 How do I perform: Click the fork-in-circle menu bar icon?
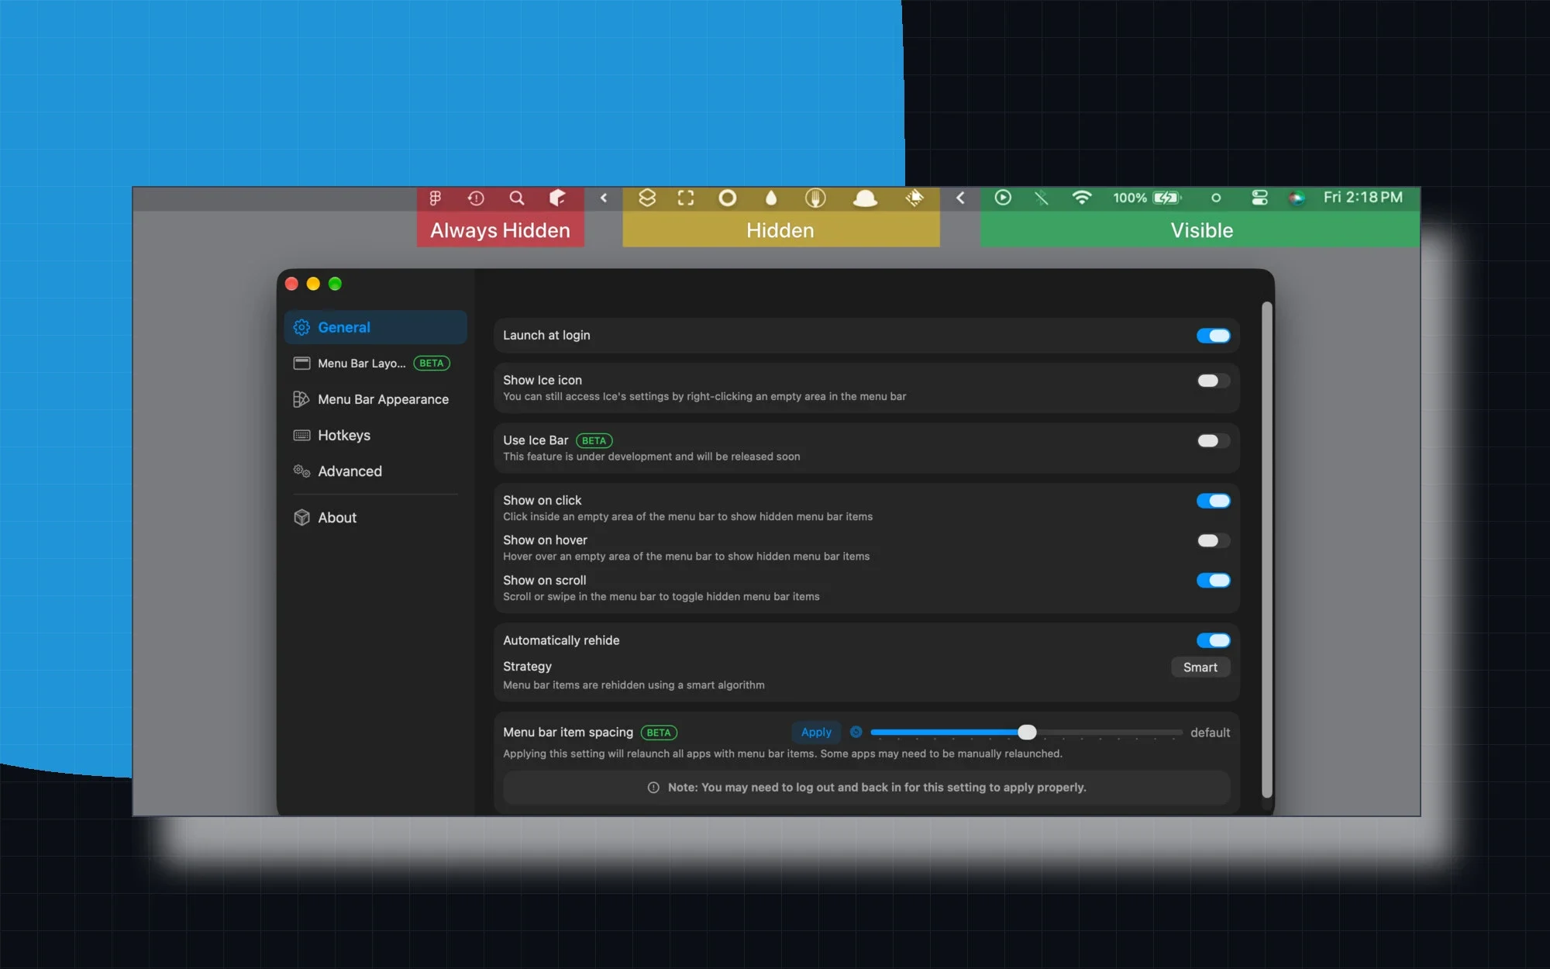click(x=815, y=198)
